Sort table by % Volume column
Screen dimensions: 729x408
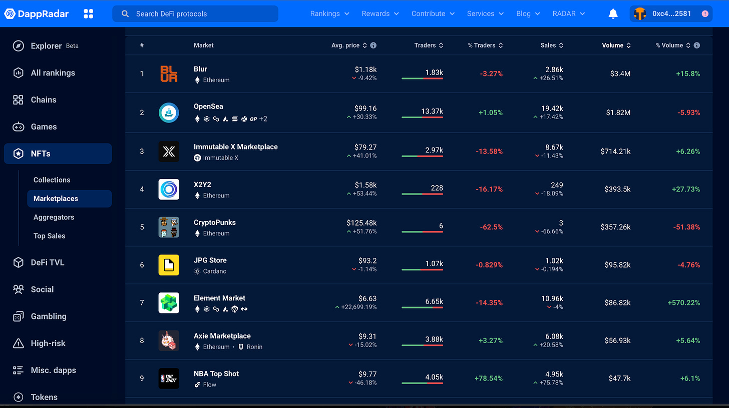click(673, 45)
